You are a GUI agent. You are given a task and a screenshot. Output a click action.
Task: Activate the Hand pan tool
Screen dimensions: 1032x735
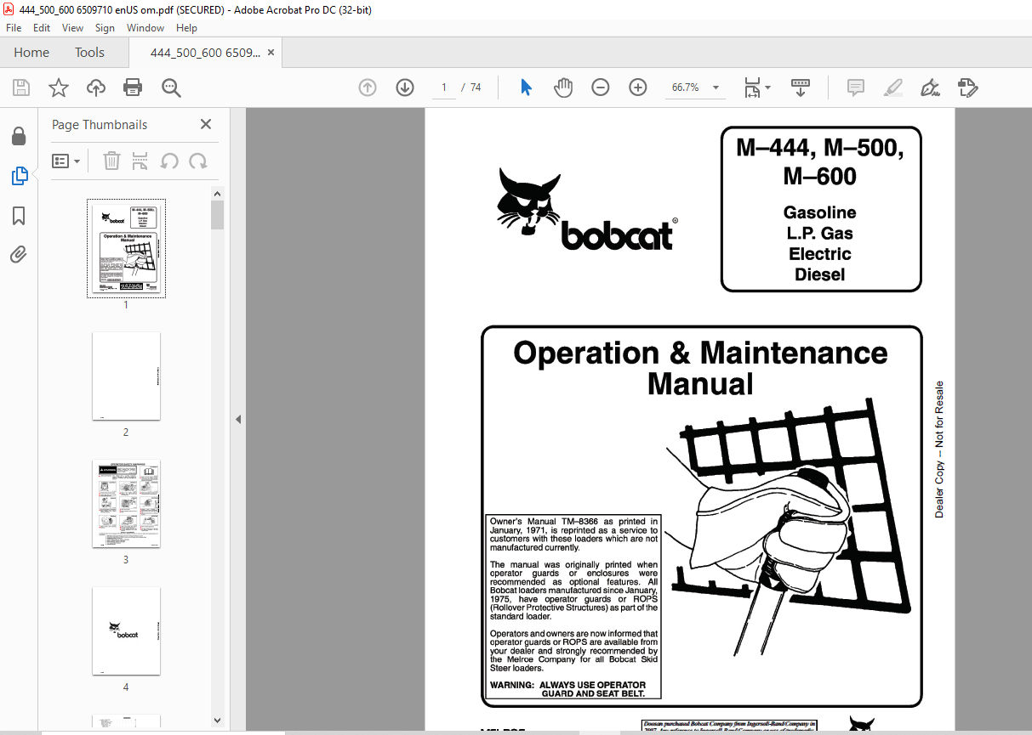(562, 88)
